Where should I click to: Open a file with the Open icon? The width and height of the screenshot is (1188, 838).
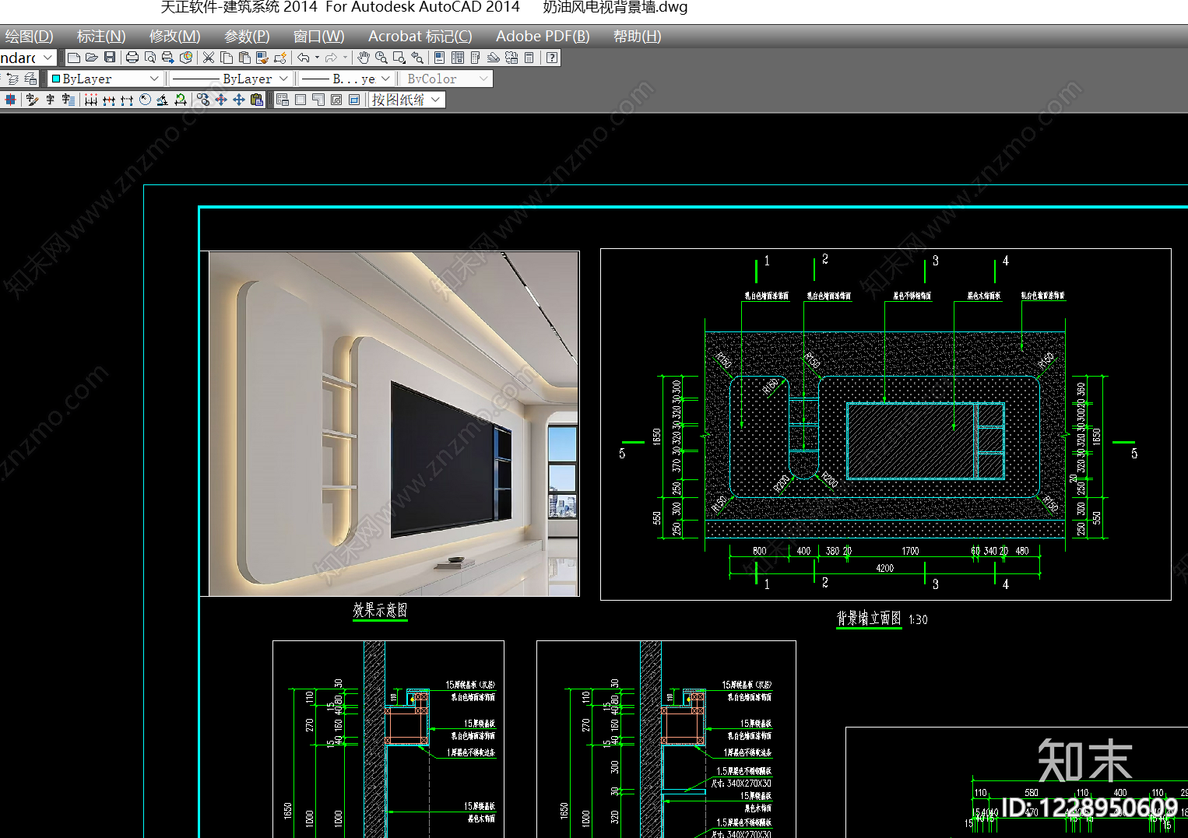(x=92, y=58)
